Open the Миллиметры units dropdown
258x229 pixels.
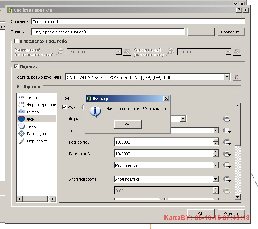pyautogui.click(x=215, y=165)
